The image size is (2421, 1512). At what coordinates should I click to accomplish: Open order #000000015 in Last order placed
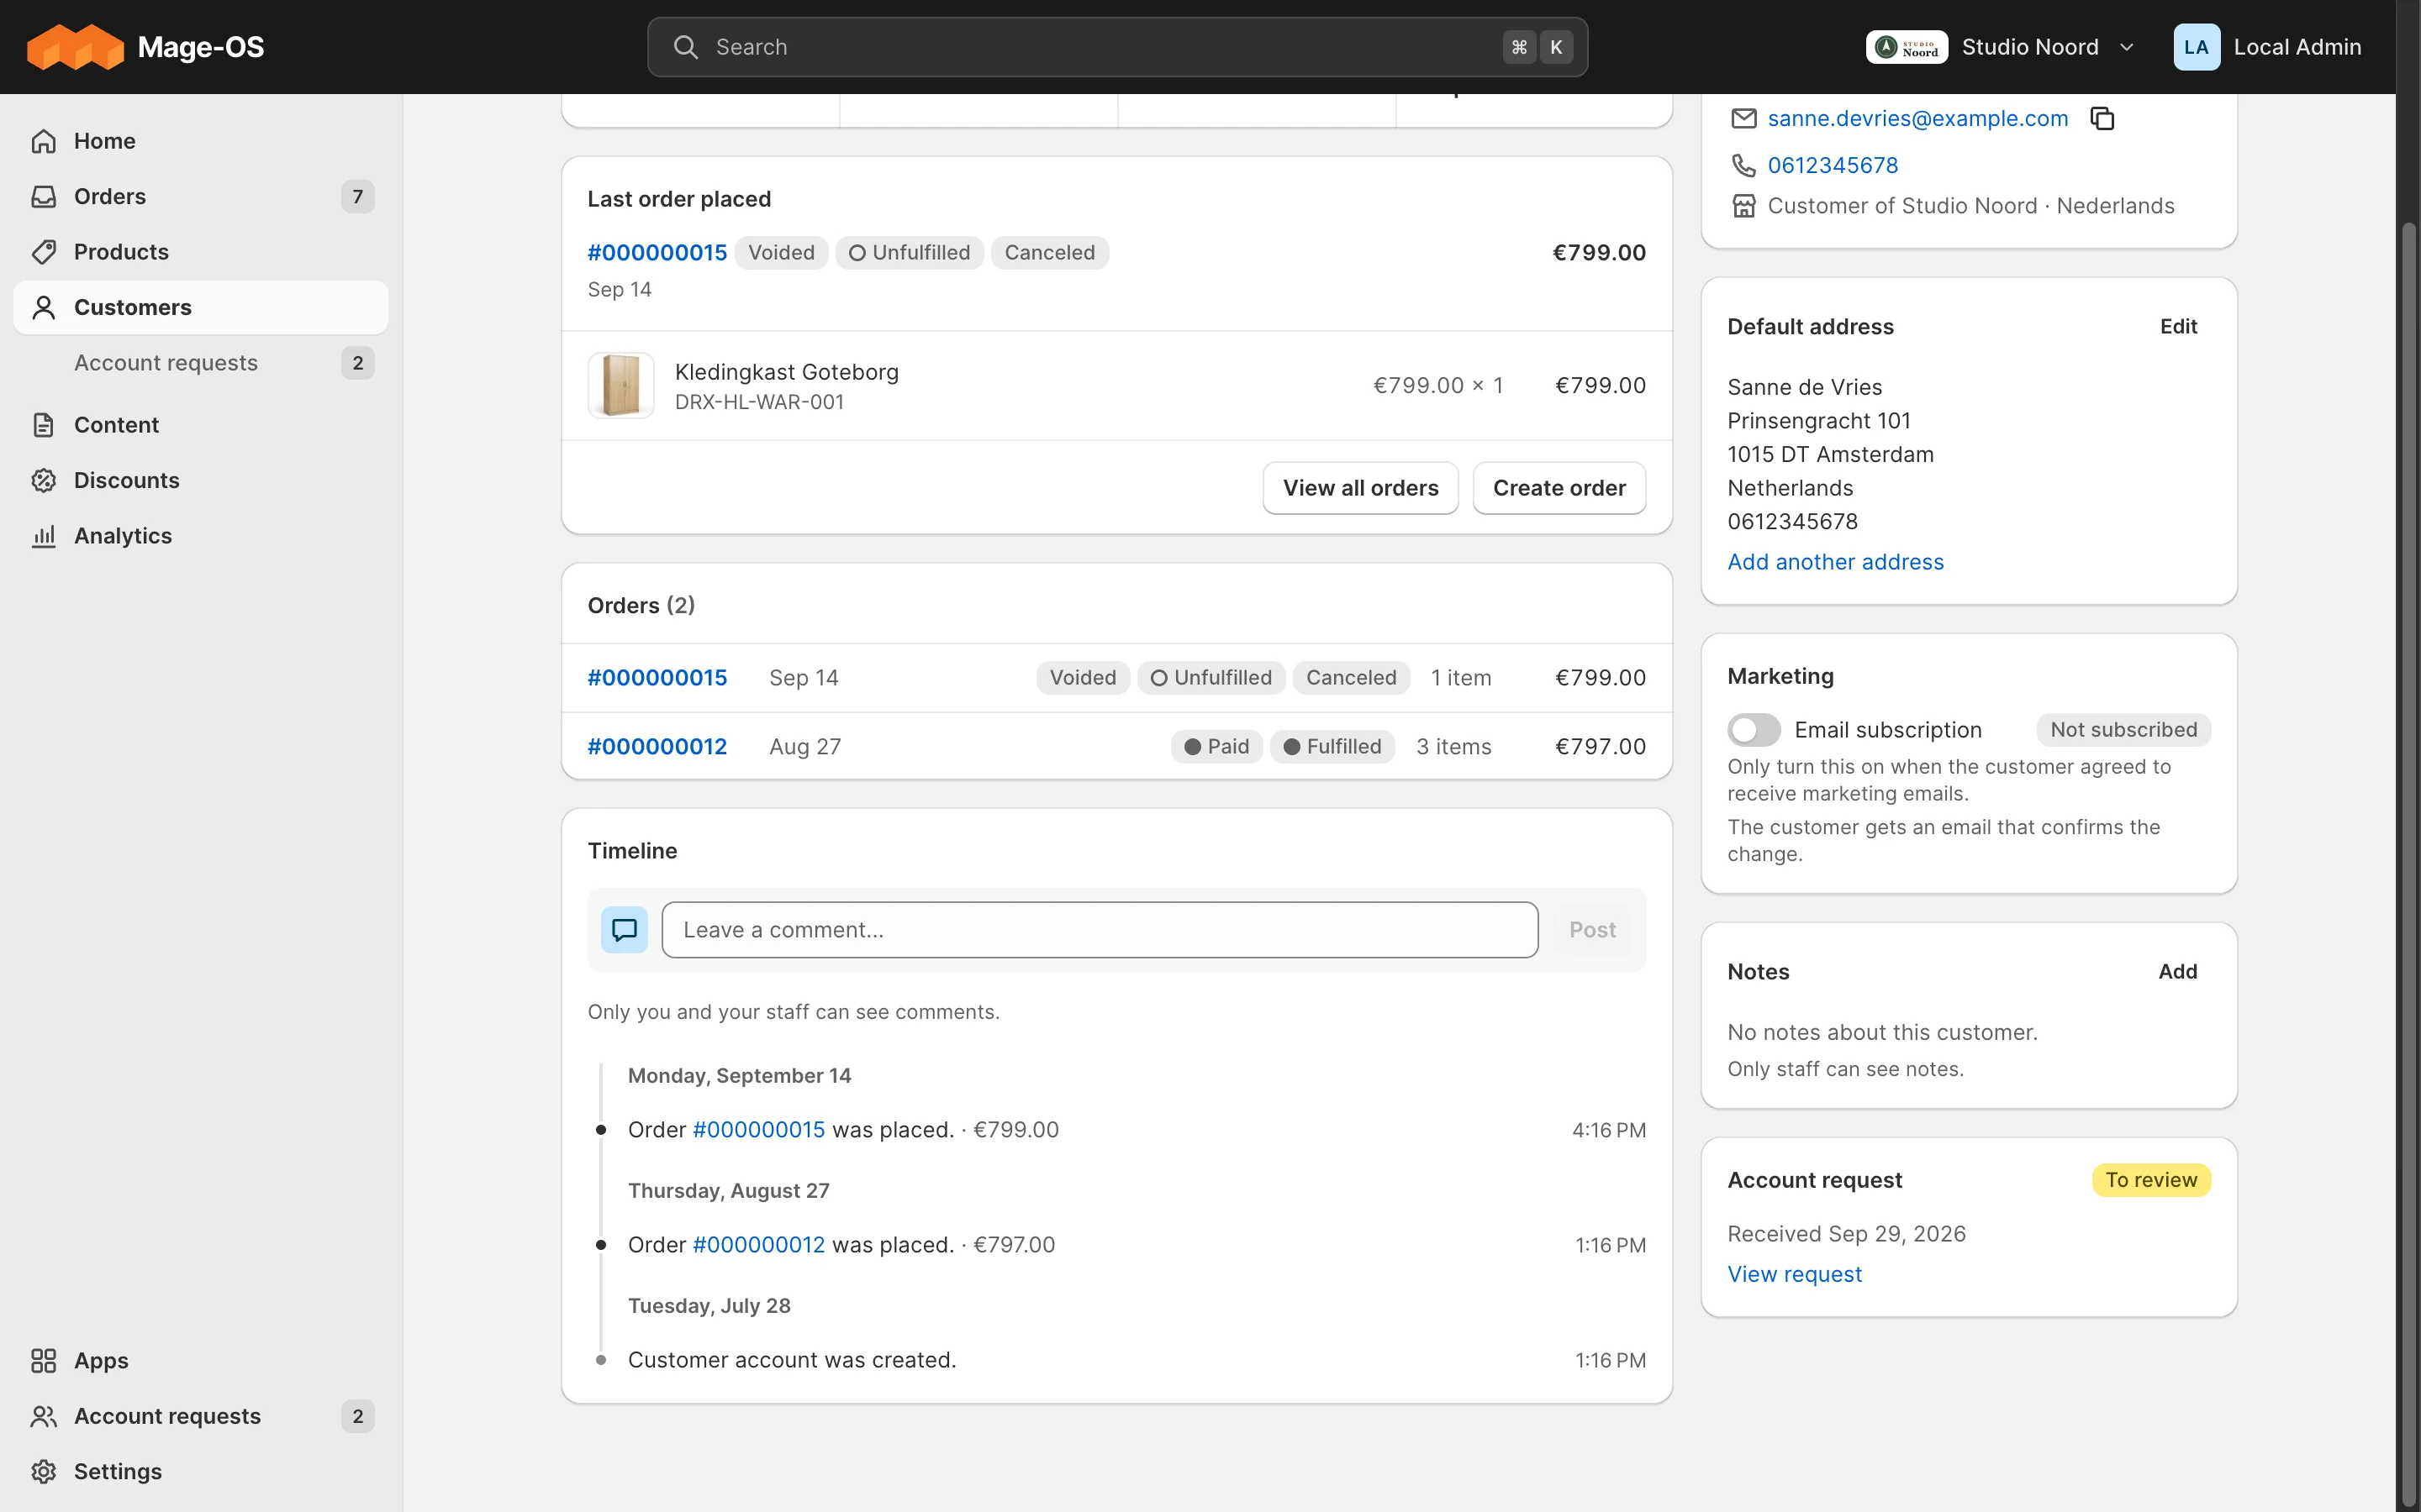point(657,253)
